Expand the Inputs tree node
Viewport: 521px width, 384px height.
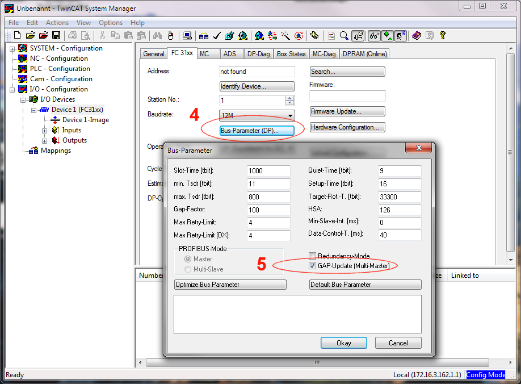click(44, 131)
